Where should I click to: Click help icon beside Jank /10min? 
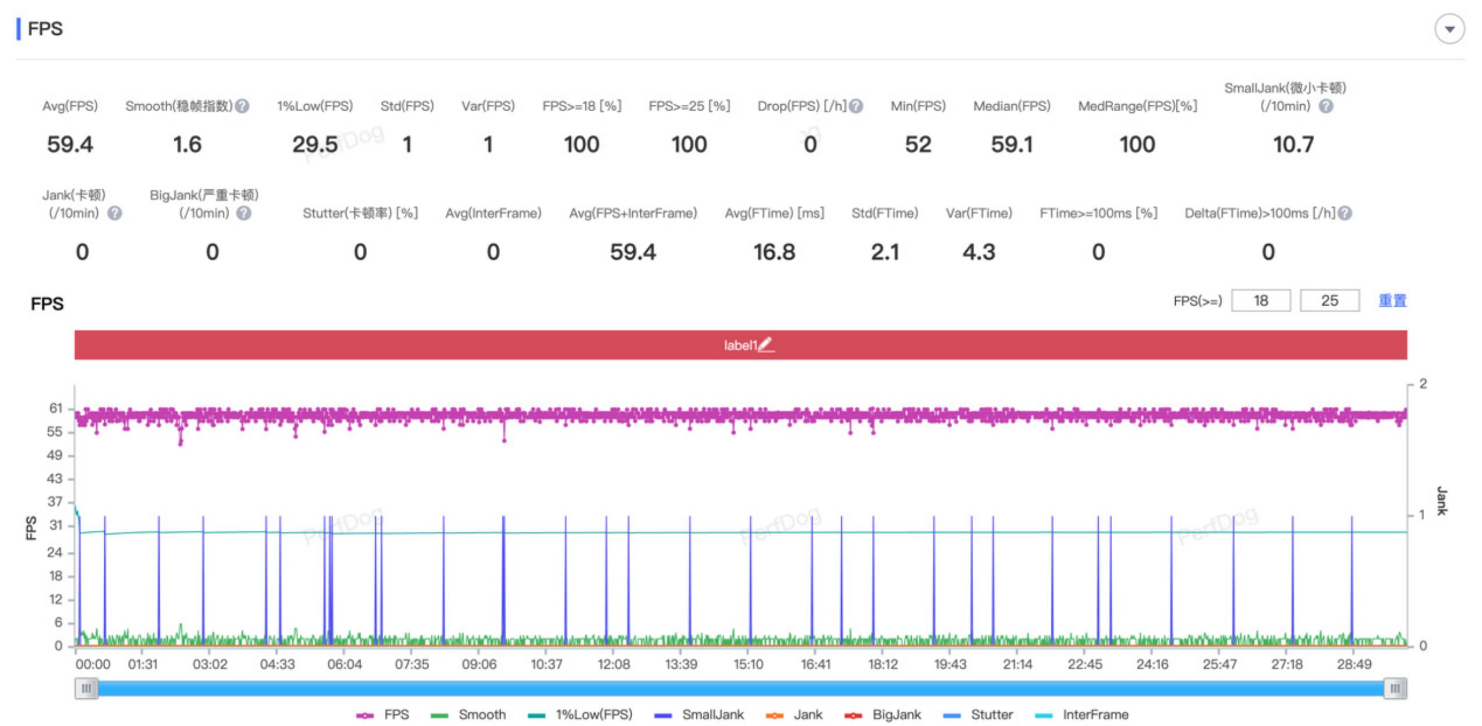click(x=115, y=213)
